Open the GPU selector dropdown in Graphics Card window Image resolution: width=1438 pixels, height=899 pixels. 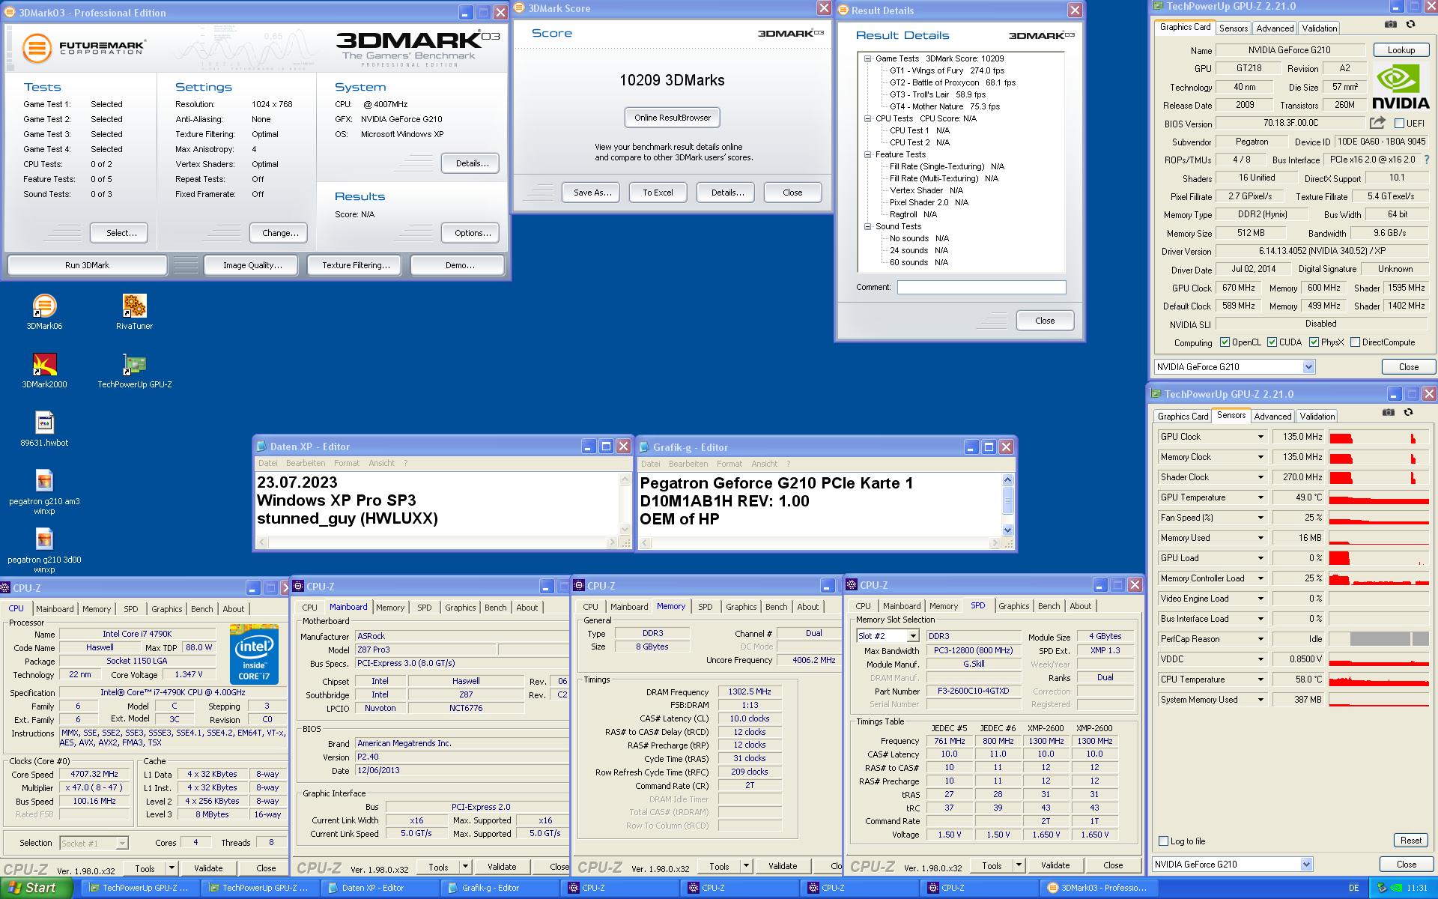[1308, 367]
